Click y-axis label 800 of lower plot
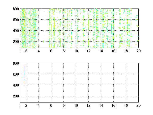This screenshot has width=153, height=115. [16, 63]
